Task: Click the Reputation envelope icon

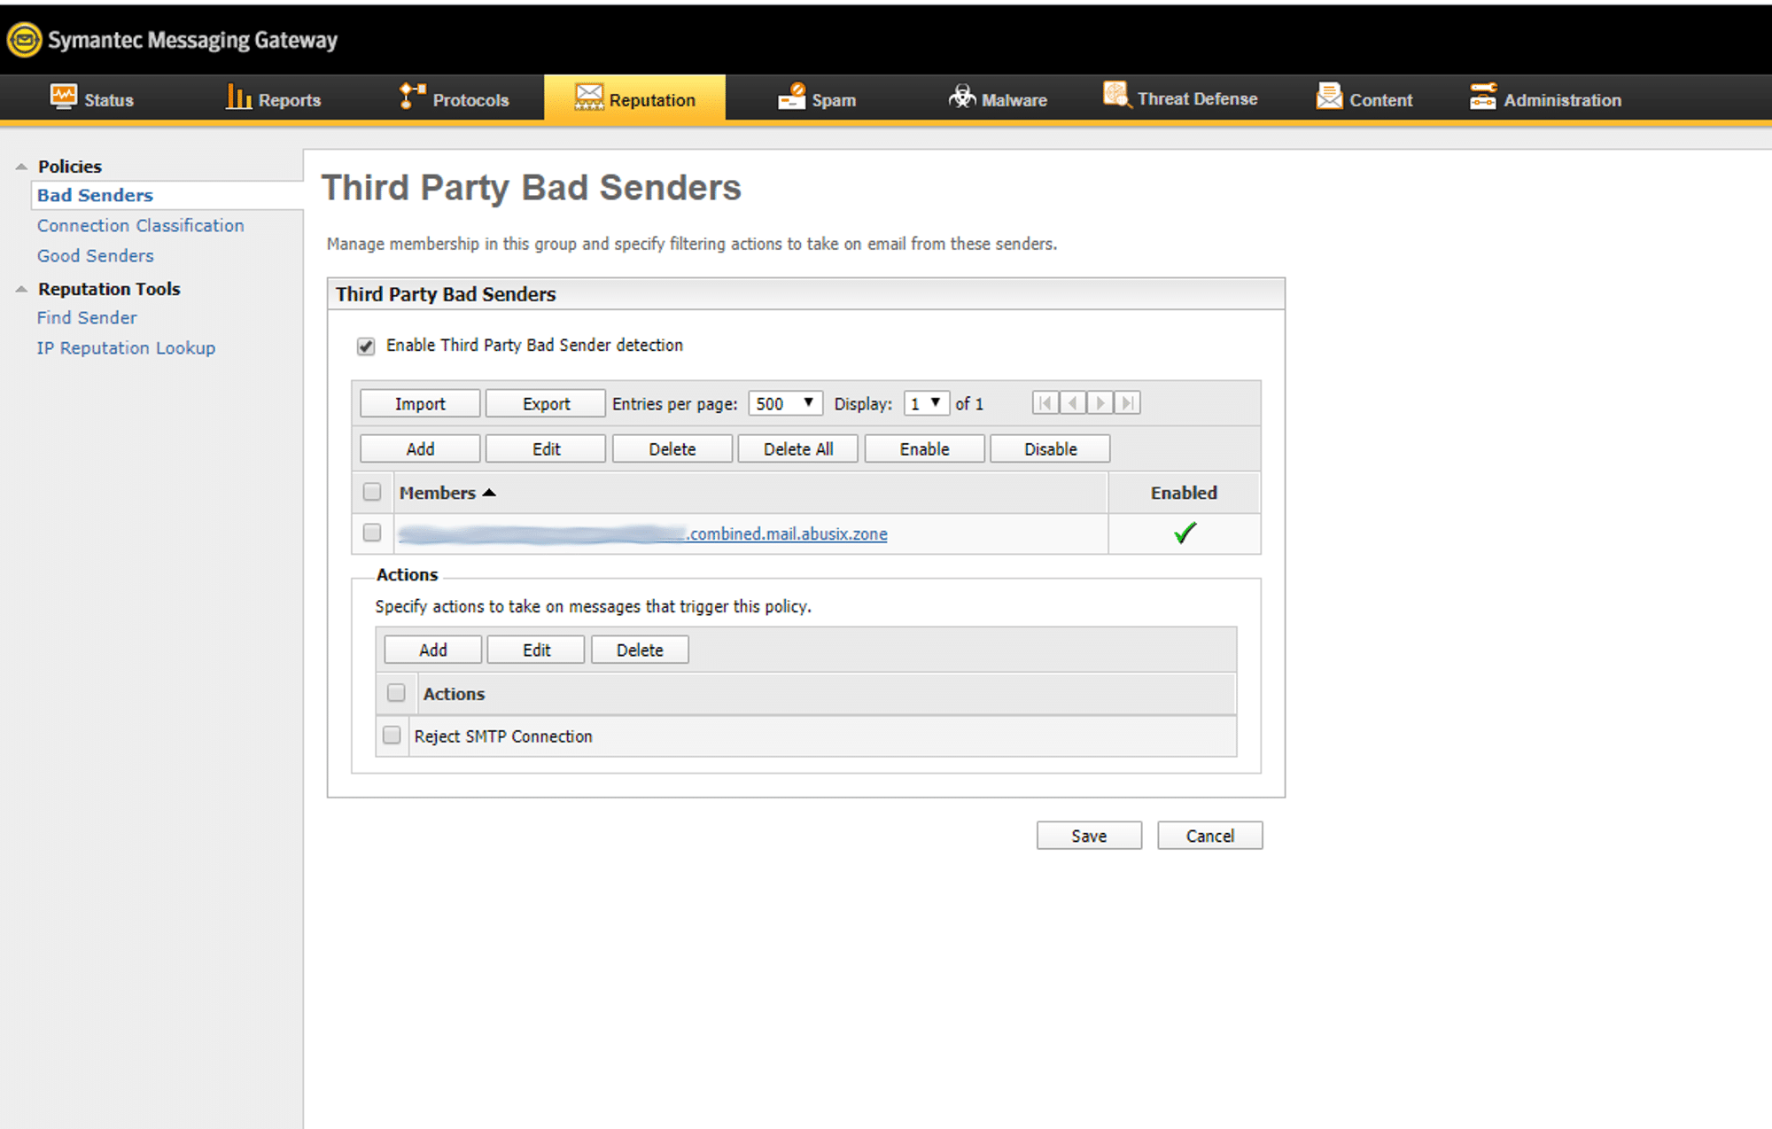Action: pyautogui.click(x=589, y=97)
